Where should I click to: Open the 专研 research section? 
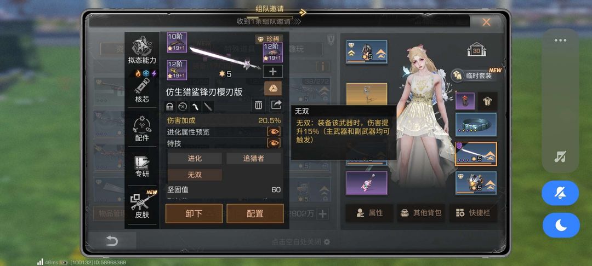(142, 166)
